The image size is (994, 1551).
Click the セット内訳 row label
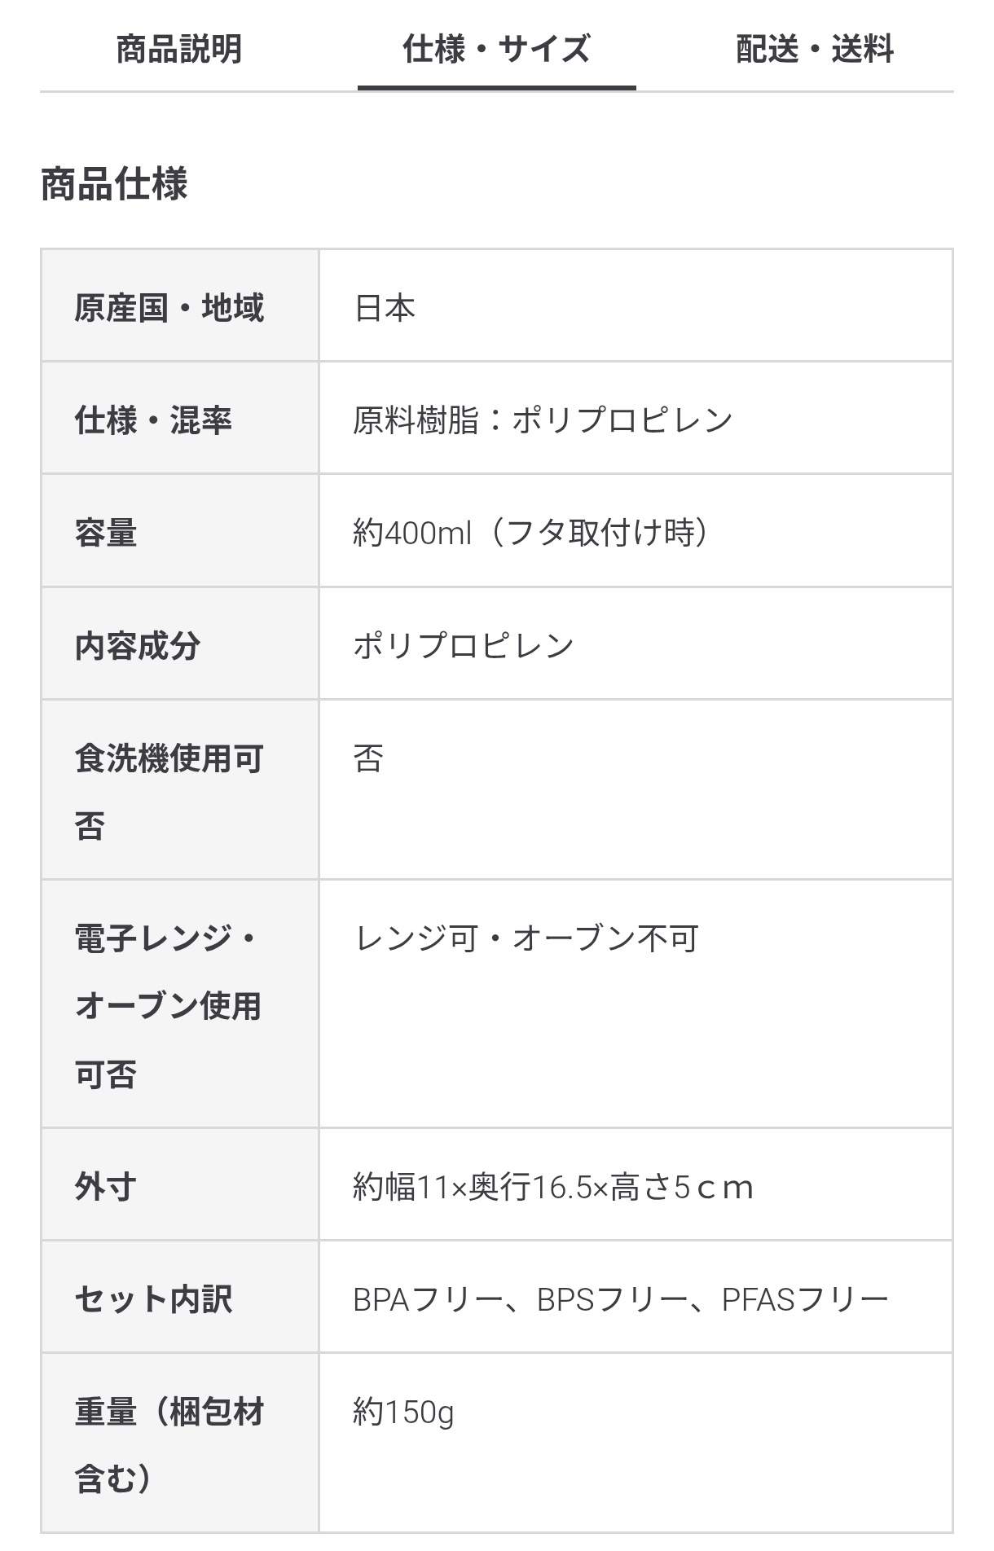click(x=154, y=1299)
